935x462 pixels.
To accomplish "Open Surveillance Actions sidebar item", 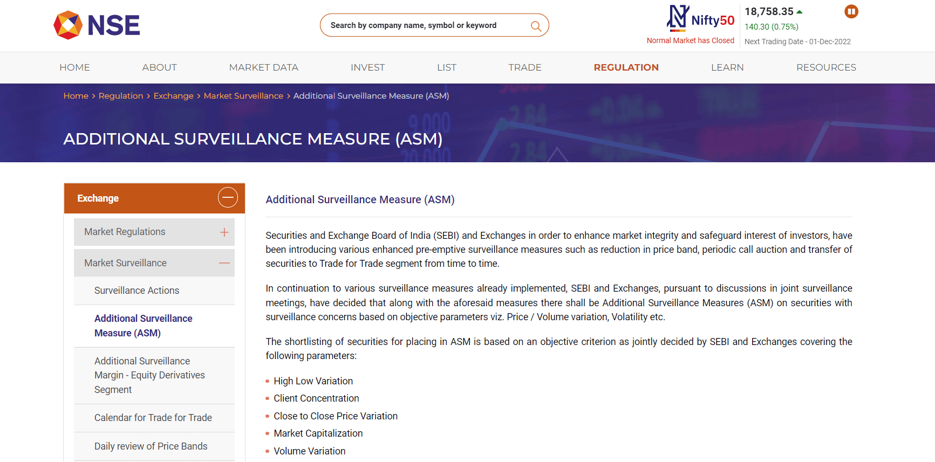I will tap(154, 291).
